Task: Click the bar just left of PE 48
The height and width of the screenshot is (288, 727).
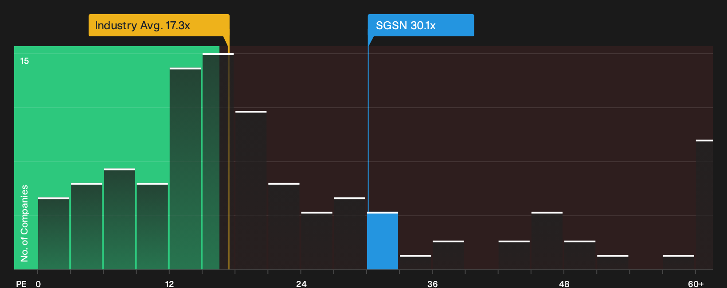Action: click(x=547, y=241)
